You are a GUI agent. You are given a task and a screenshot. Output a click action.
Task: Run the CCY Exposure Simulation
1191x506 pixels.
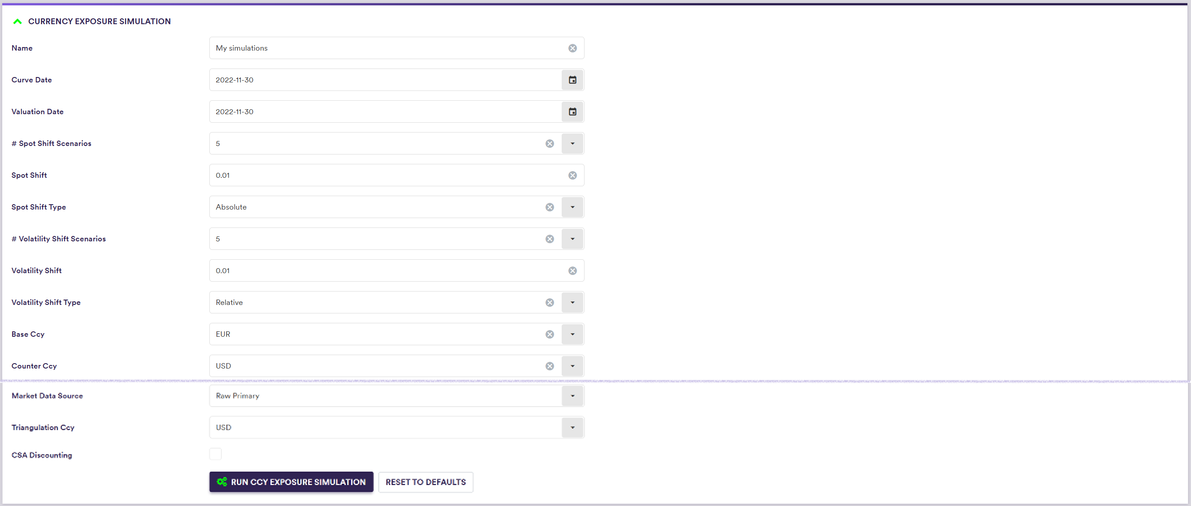[291, 482]
